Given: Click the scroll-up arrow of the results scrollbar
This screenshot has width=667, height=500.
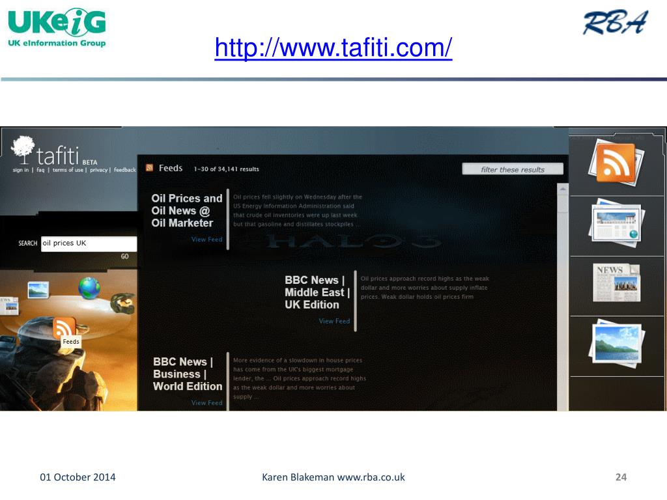Looking at the screenshot, I should [x=563, y=188].
